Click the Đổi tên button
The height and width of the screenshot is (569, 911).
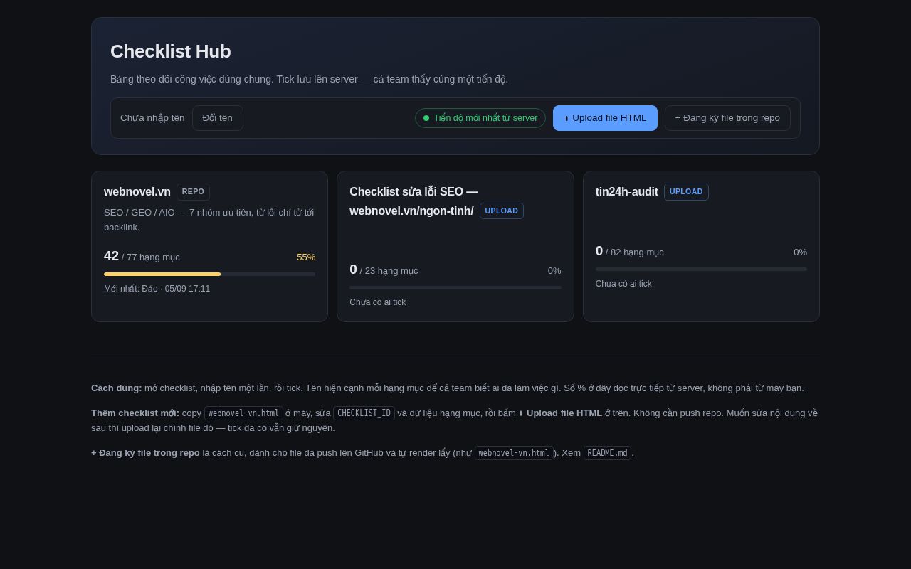pyautogui.click(x=217, y=118)
